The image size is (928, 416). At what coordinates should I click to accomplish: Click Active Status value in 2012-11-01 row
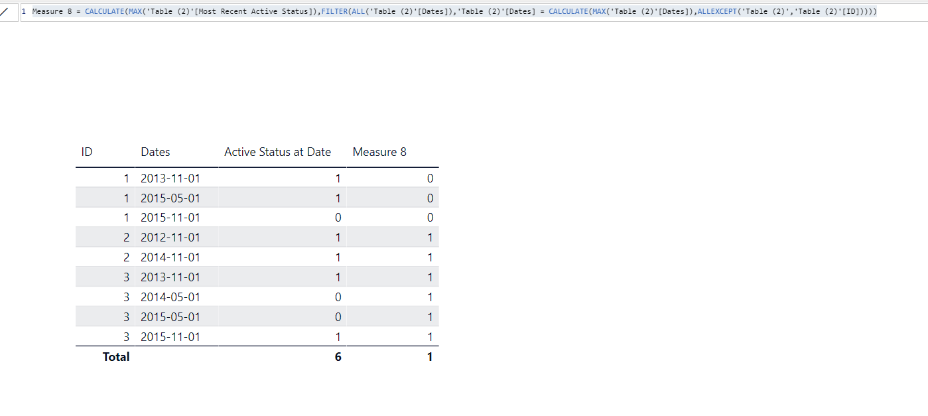click(338, 238)
